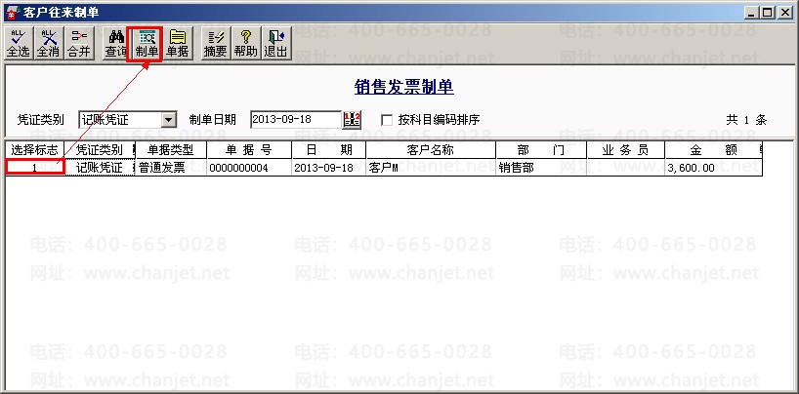799x394 pixels.
Task: Click the 客户名称 column header
Action: (431, 150)
